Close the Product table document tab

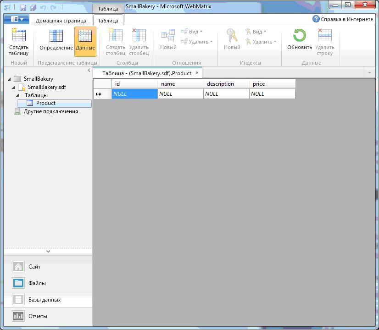pyautogui.click(x=197, y=73)
